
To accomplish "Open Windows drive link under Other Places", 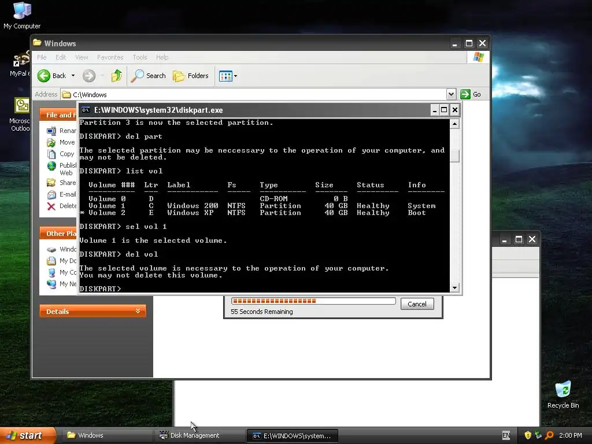I will click(x=61, y=250).
